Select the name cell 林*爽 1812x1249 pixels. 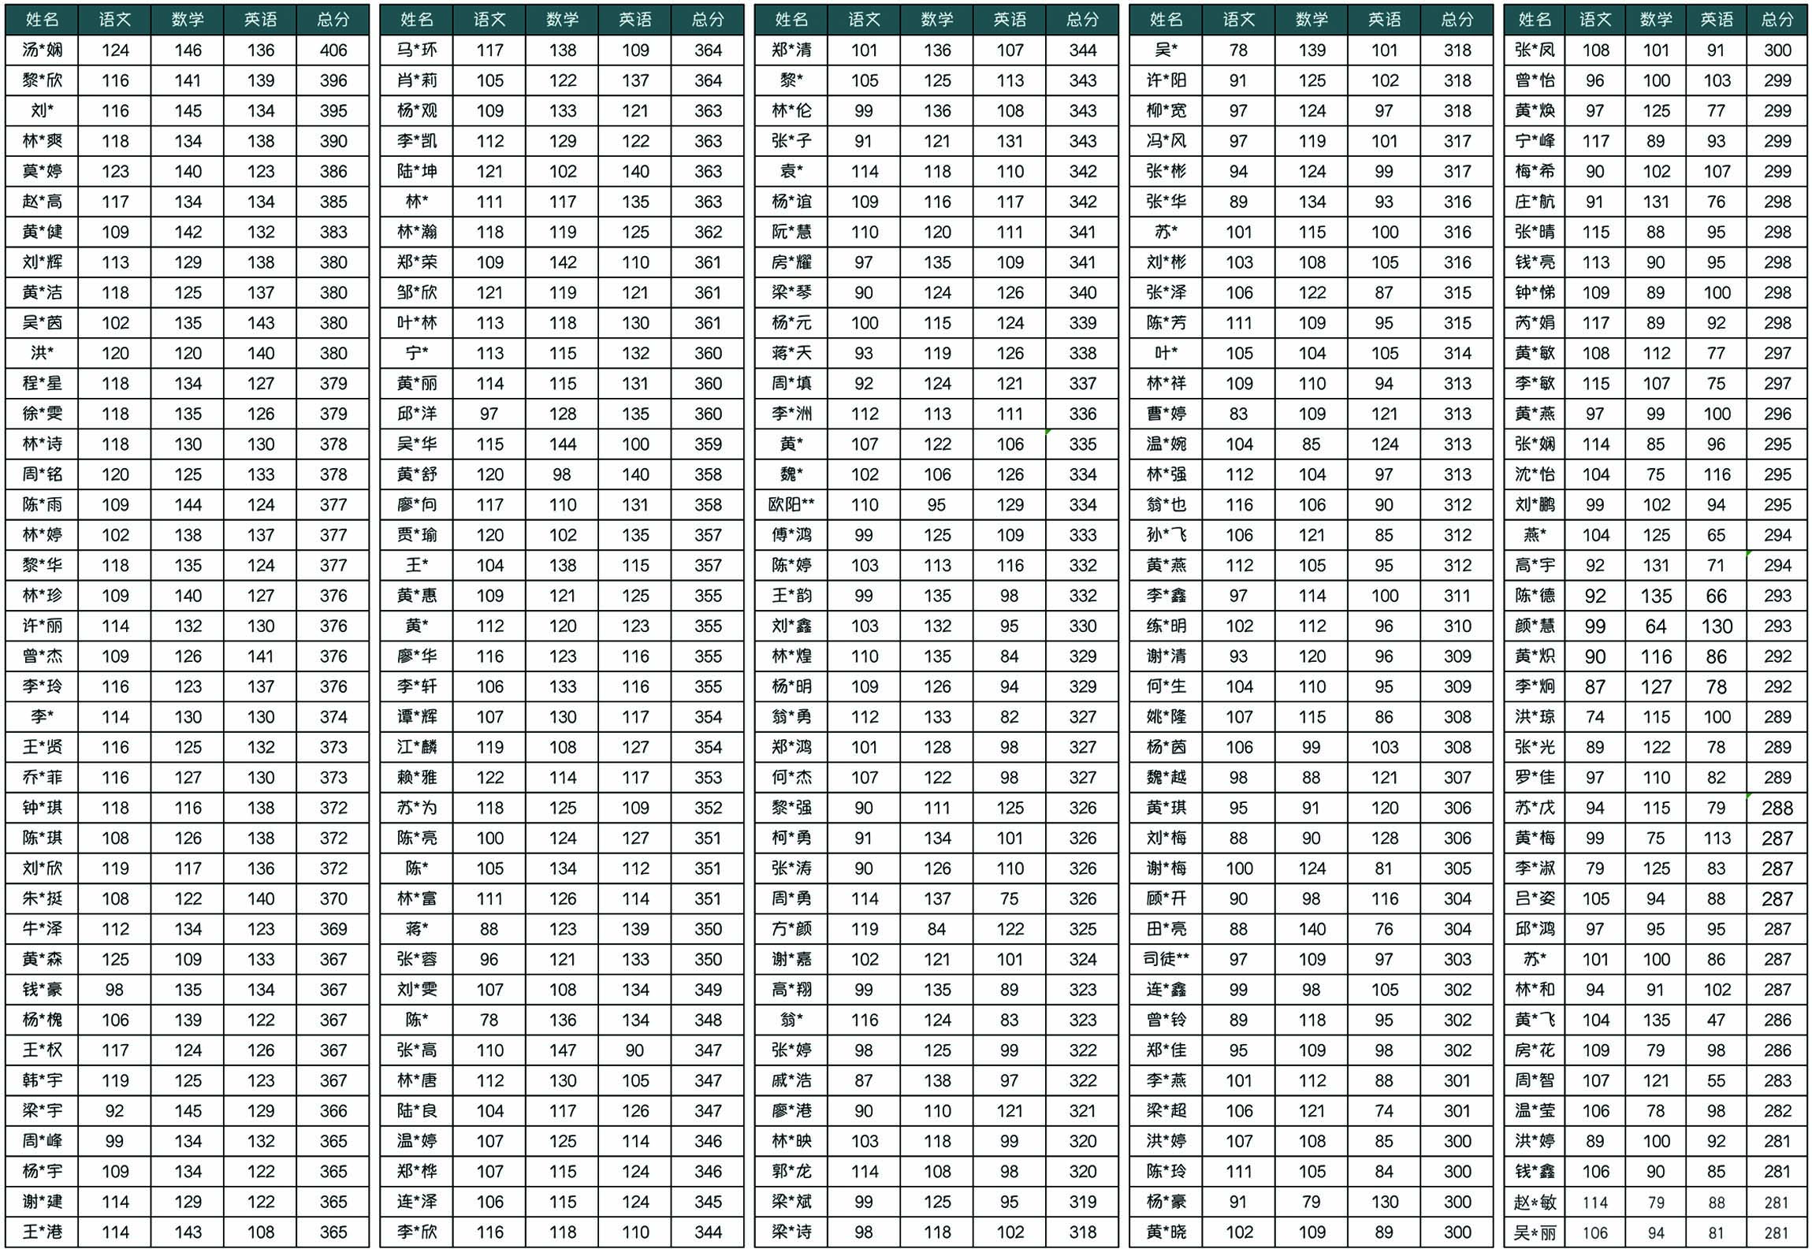tap(42, 141)
